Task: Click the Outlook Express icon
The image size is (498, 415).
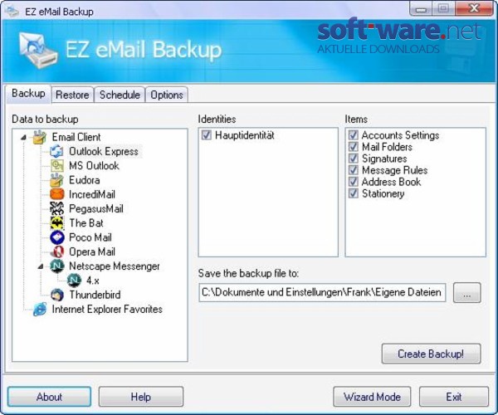Action: tap(56, 151)
